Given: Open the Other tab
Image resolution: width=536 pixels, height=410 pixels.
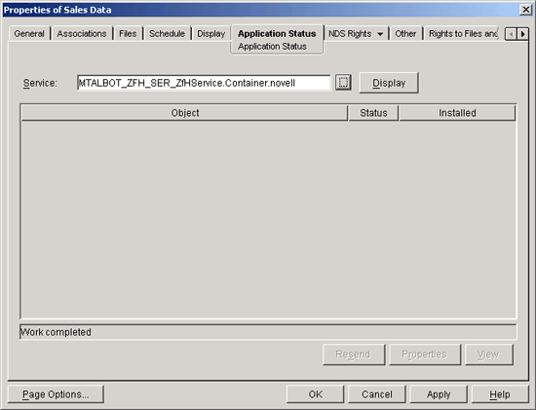Looking at the screenshot, I should pyautogui.click(x=405, y=33).
